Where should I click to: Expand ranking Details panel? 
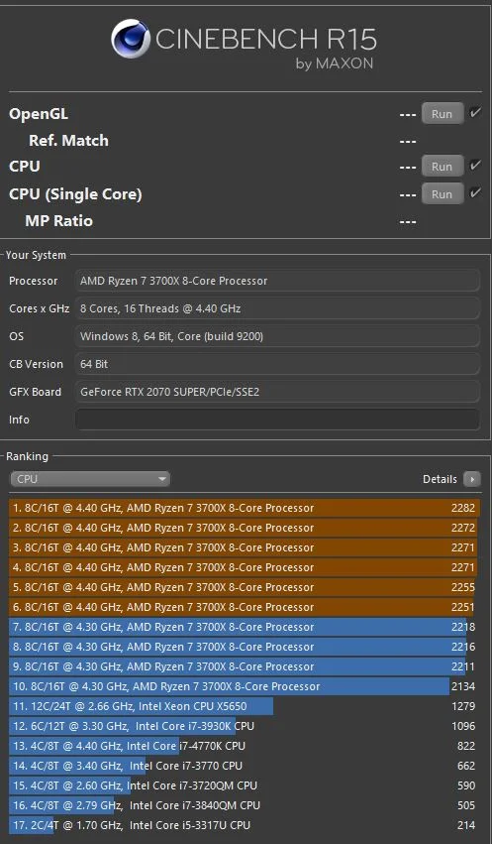pos(451,479)
